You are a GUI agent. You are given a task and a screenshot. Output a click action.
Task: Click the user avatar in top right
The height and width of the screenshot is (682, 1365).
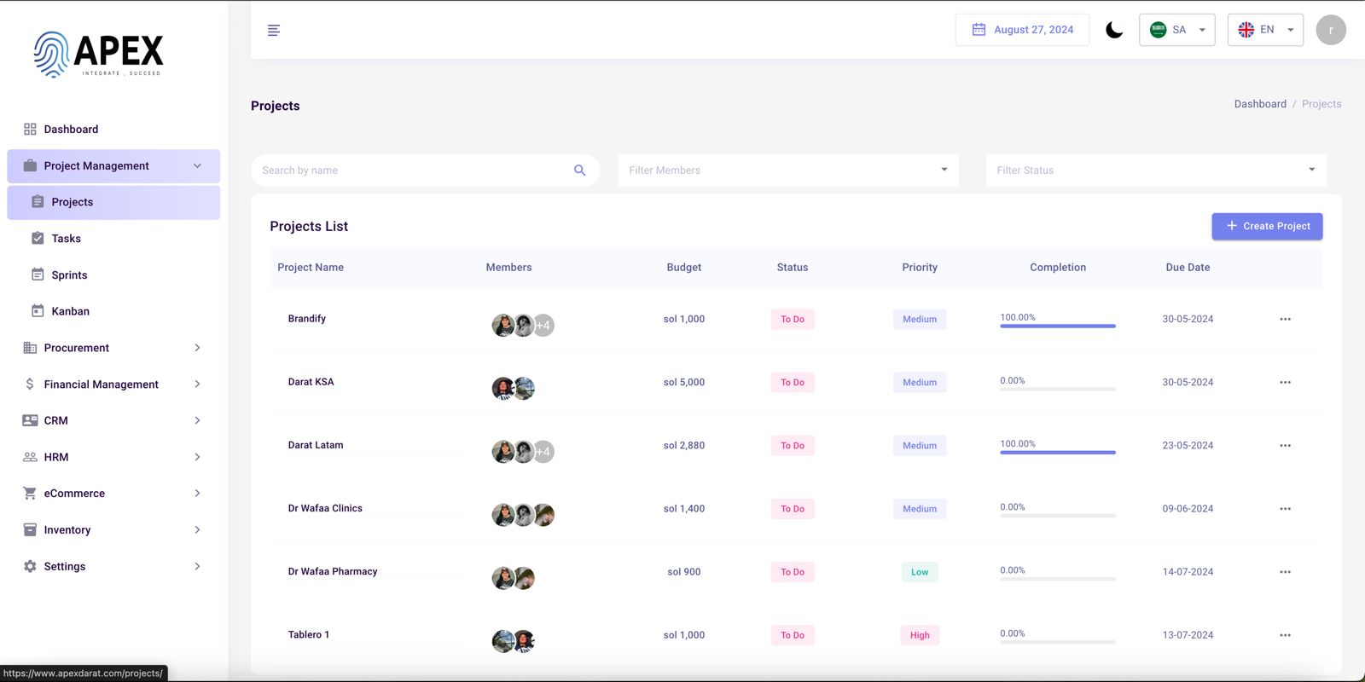[x=1330, y=30]
